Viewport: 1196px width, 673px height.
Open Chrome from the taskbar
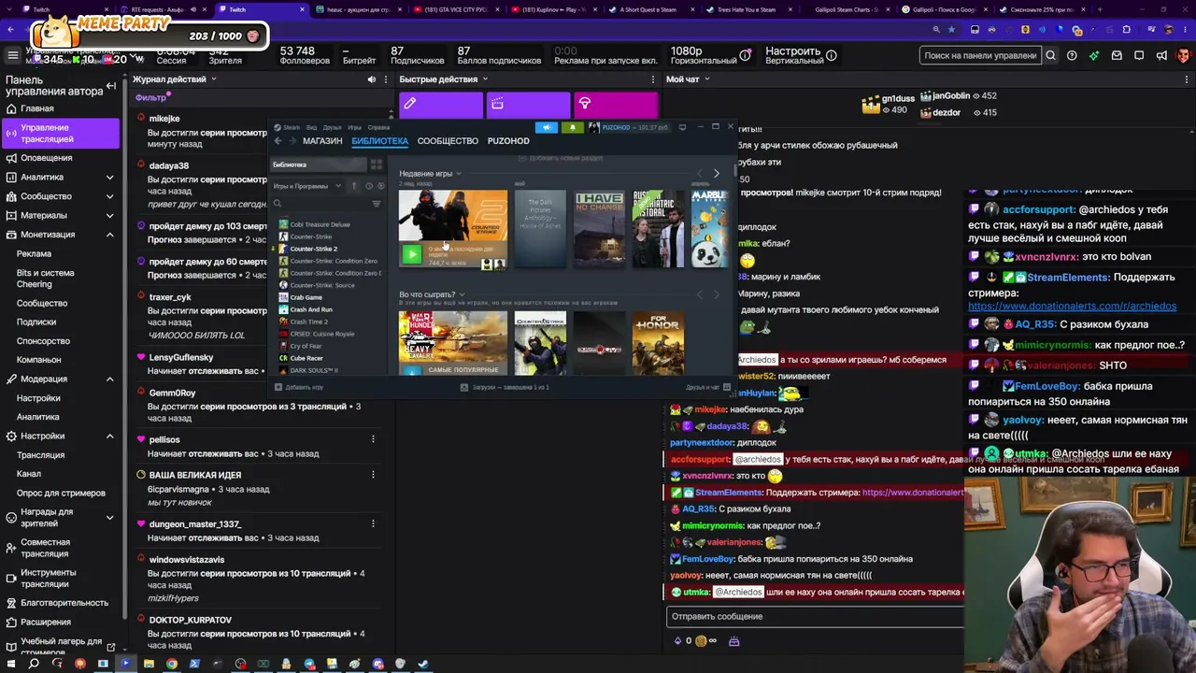(x=172, y=664)
